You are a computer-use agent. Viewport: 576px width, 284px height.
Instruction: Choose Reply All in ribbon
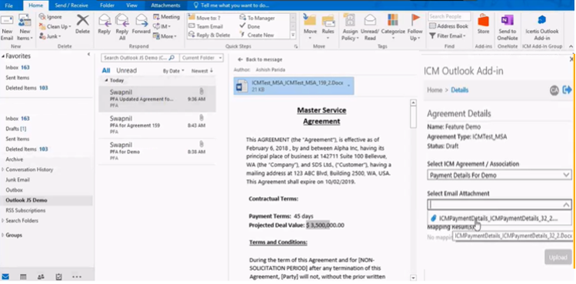pos(122,28)
